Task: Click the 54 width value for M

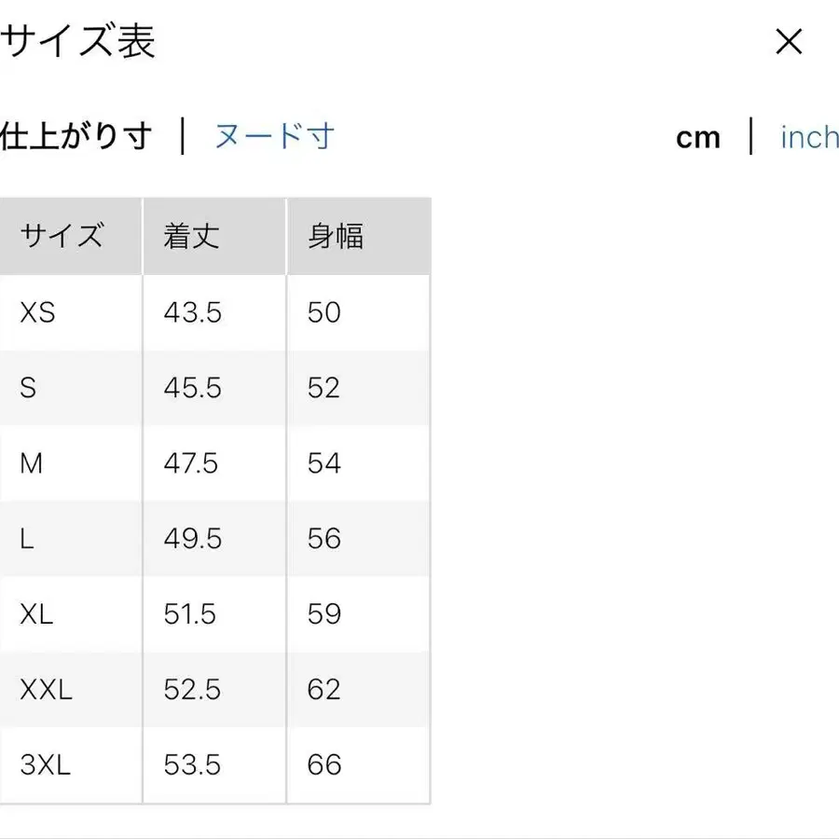Action: [x=323, y=463]
